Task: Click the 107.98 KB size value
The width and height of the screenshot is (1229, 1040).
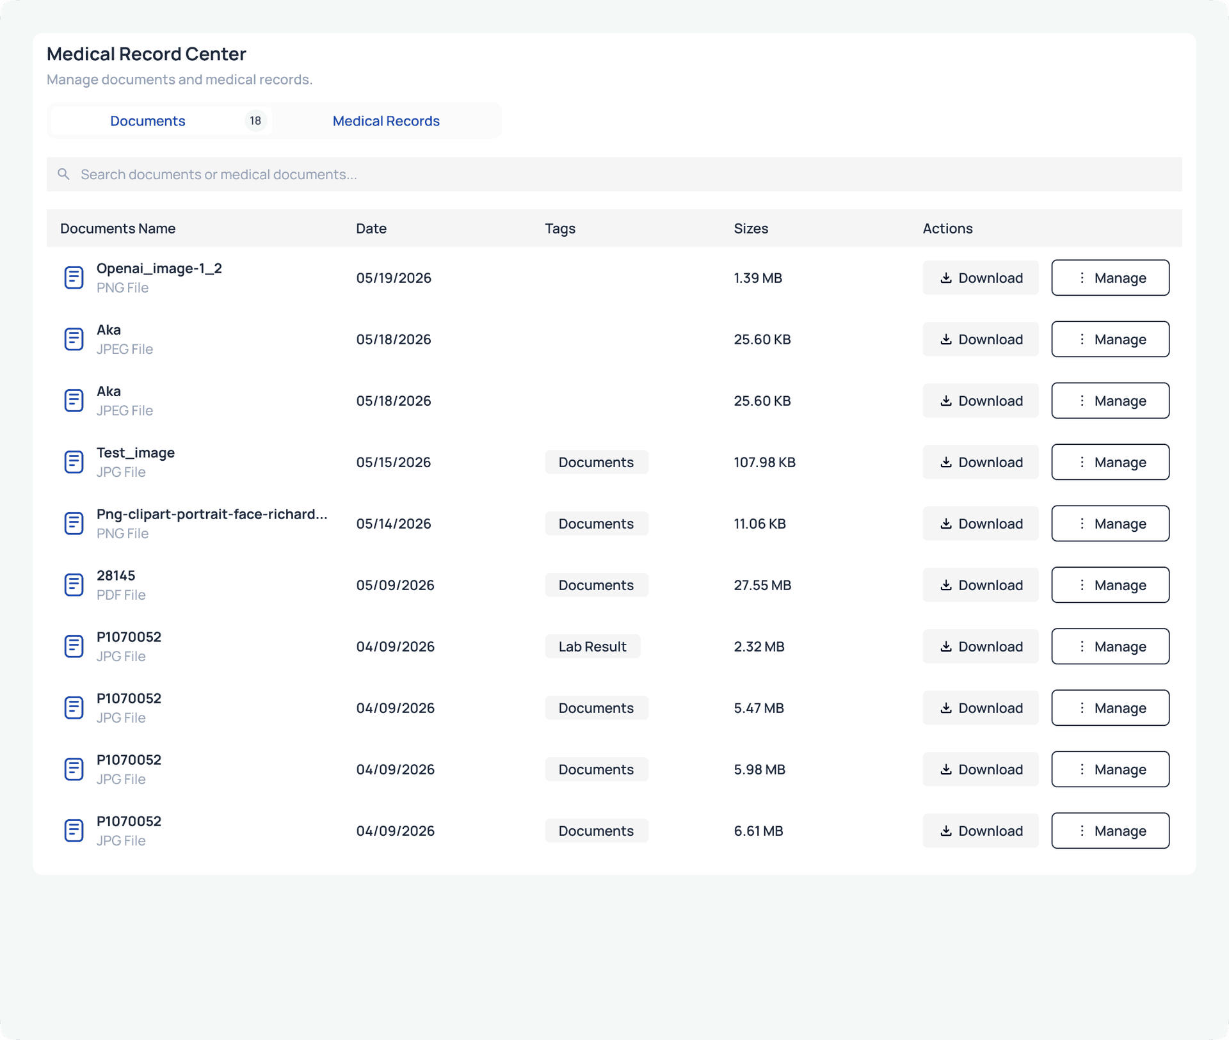Action: pos(764,462)
